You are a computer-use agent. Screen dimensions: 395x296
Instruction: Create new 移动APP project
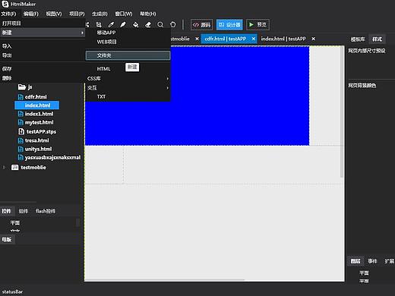point(128,33)
